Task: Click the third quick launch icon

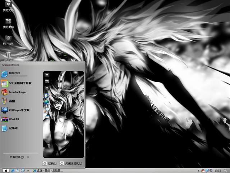Action: click(x=23, y=170)
